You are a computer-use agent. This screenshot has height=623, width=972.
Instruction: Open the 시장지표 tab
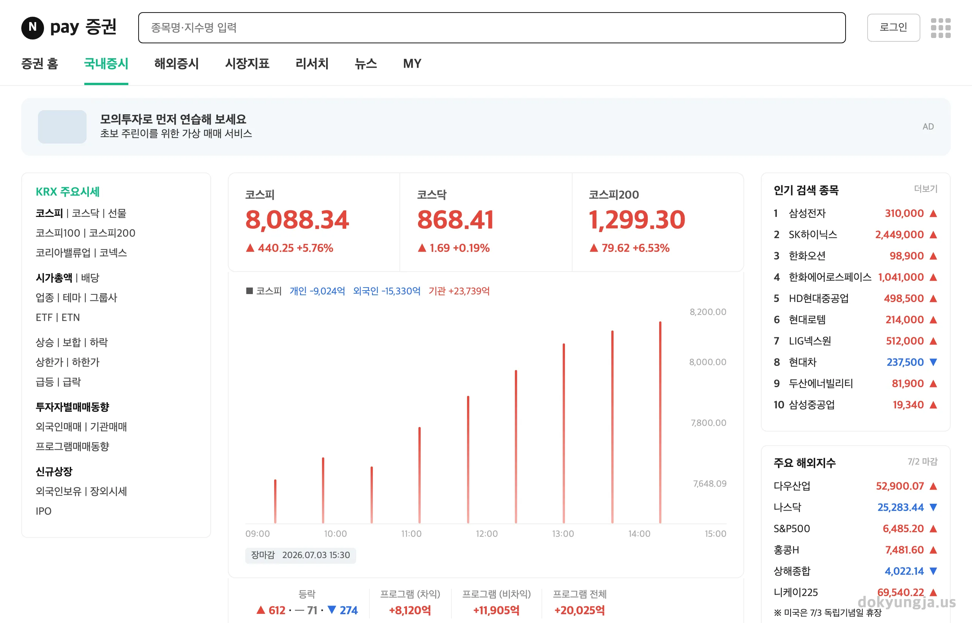coord(247,63)
